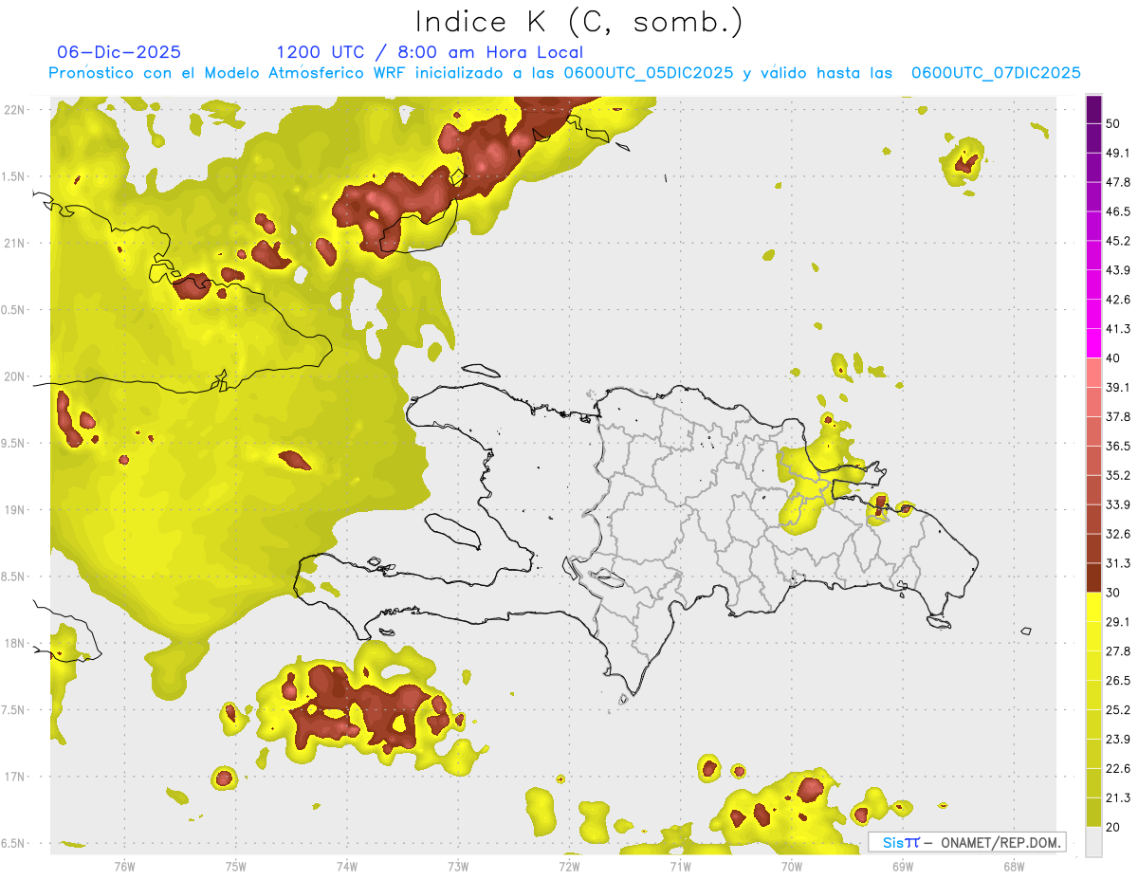The height and width of the screenshot is (879, 1138).
Task: Click the 17N latitude label
Action: click(15, 777)
